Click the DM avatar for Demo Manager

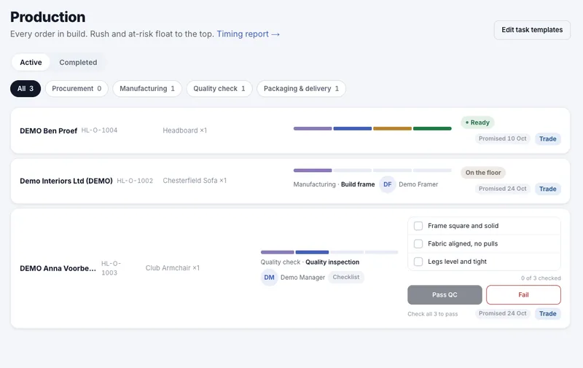(x=269, y=278)
